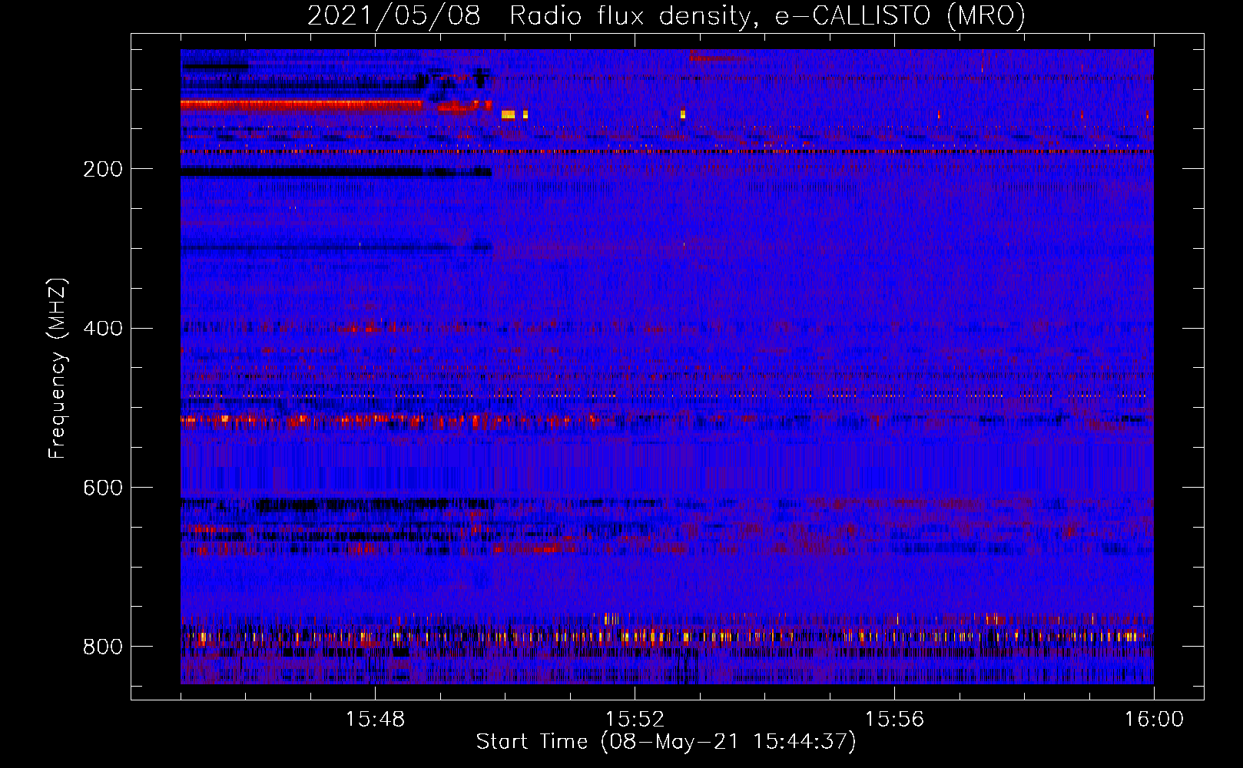
Task: Click the 800 frequency tick label
Action: [103, 647]
